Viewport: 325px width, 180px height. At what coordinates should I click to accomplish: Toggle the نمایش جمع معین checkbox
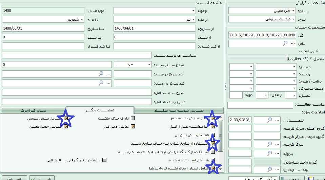pyautogui.click(x=66, y=126)
